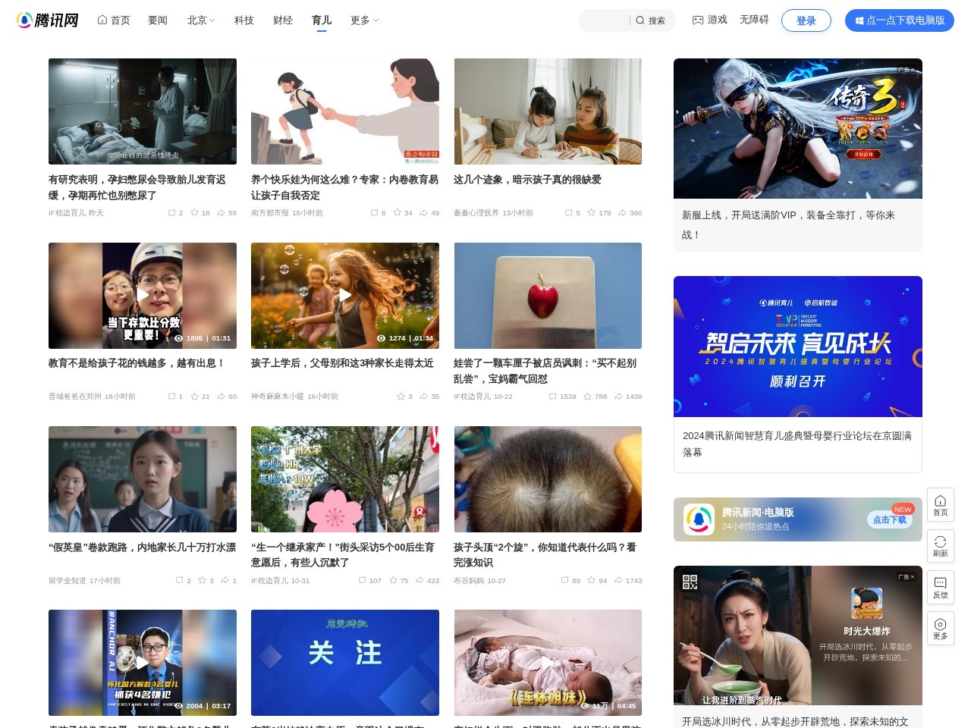Expand the 更多 navigation dropdown
The image size is (971, 728).
[364, 20]
